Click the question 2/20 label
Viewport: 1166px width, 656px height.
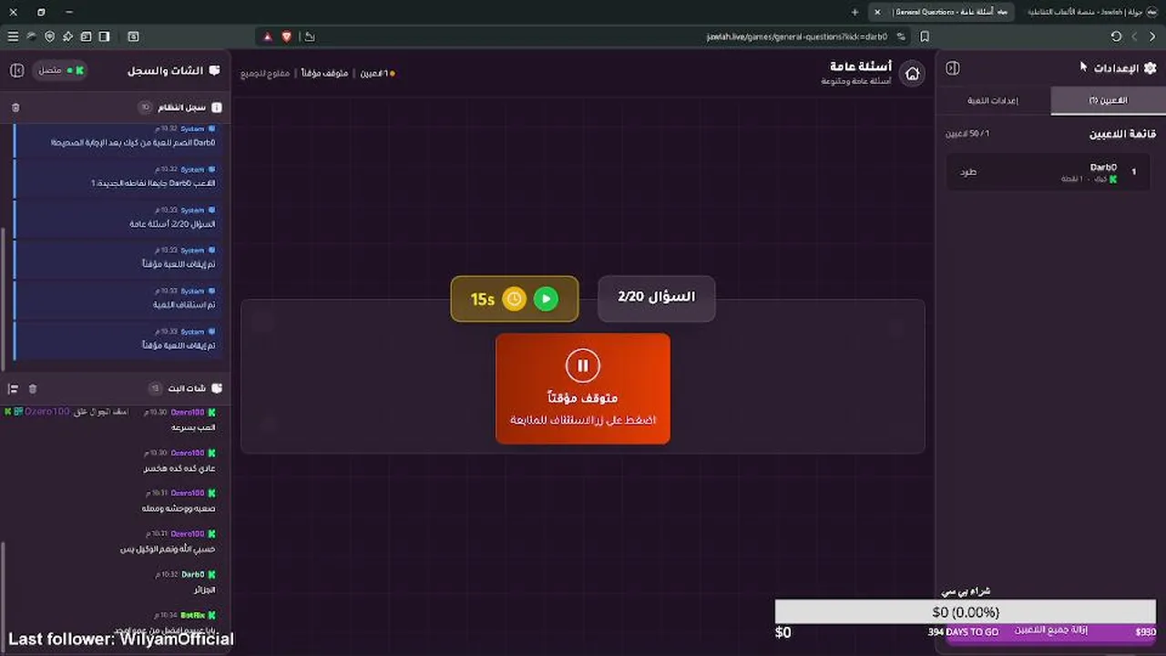point(657,298)
